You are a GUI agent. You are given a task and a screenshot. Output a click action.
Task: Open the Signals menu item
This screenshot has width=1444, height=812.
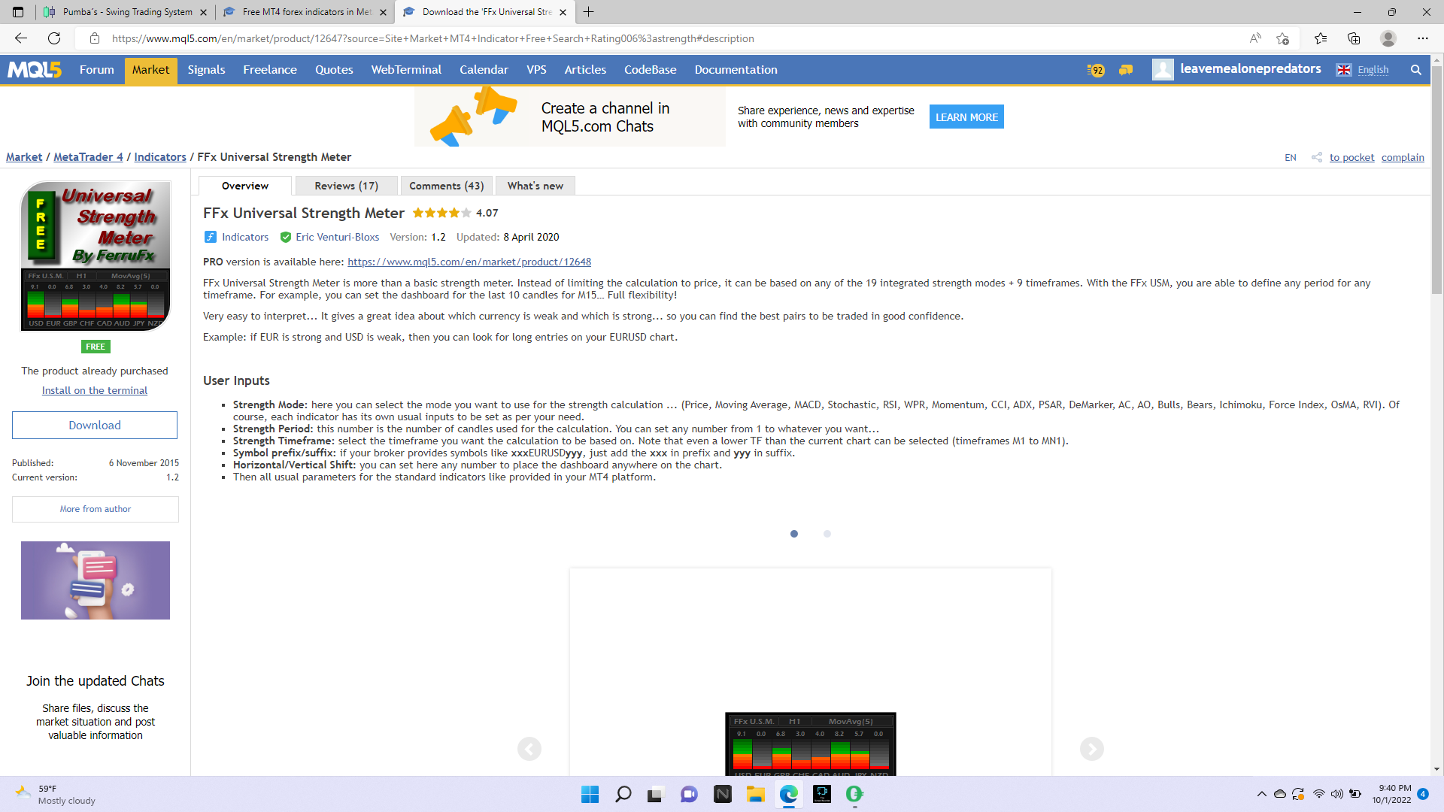click(206, 70)
